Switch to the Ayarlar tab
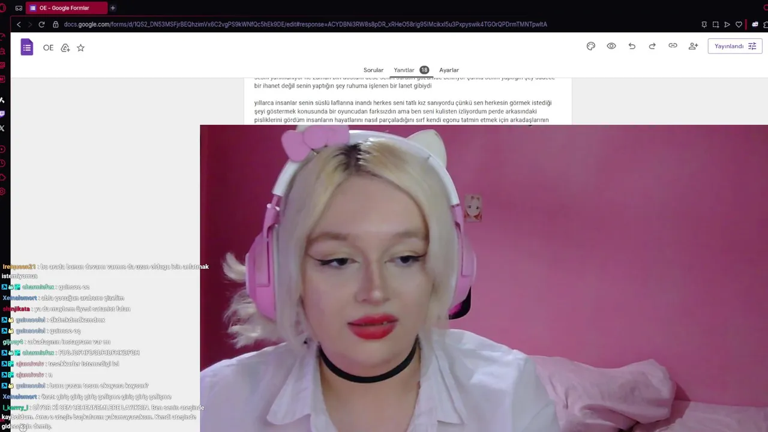 pyautogui.click(x=449, y=70)
